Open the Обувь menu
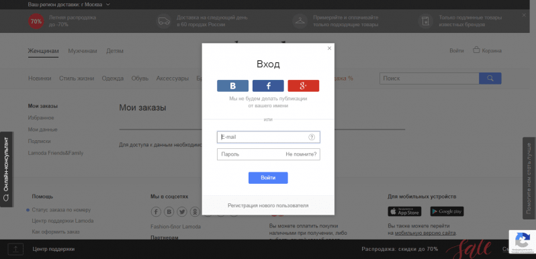 point(140,79)
